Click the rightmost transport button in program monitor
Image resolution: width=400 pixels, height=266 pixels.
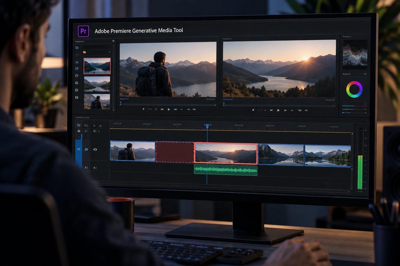306,110
